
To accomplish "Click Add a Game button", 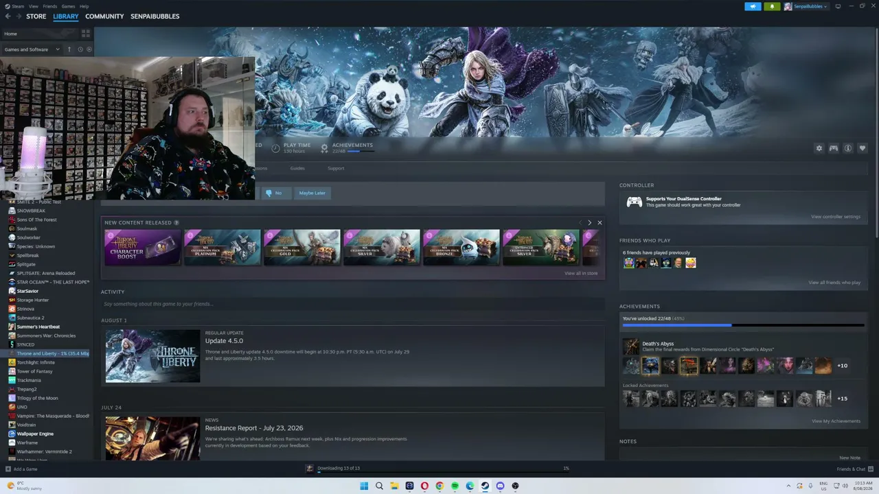I will point(21,469).
